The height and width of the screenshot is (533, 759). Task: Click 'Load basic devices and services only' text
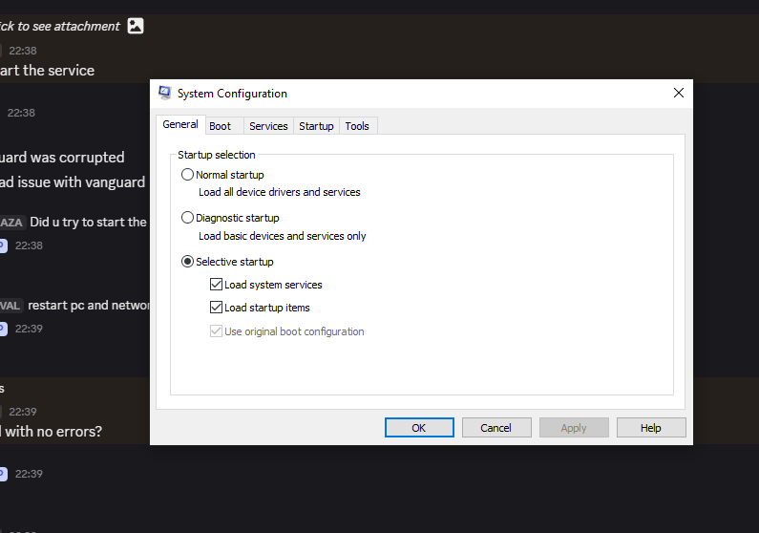point(283,236)
